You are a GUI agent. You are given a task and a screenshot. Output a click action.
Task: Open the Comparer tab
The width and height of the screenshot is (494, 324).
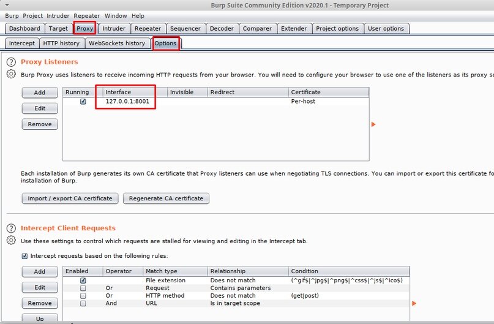[x=257, y=28]
